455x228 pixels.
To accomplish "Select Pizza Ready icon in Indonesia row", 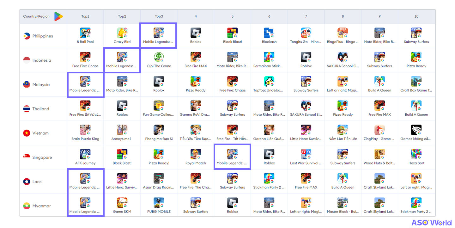I will pyautogui.click(x=416, y=57).
